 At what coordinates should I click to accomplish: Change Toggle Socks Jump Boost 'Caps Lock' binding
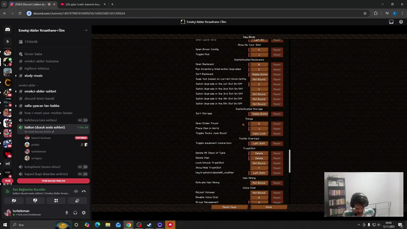259,134
